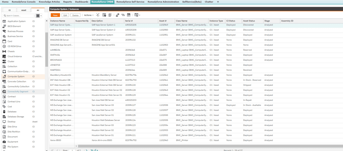
Task: Open the Remedyforce CMDB tab
Action: pos(102,2)
